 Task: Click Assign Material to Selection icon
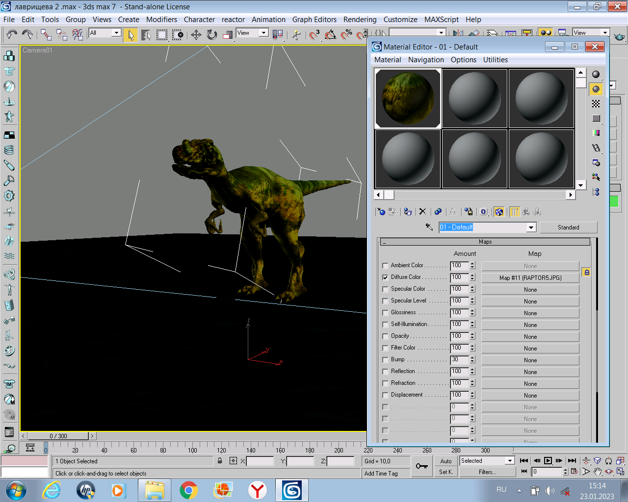click(407, 212)
